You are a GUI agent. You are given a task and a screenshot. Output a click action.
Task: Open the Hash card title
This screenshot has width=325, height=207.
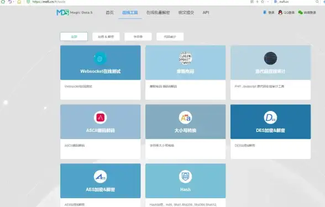[185, 190]
